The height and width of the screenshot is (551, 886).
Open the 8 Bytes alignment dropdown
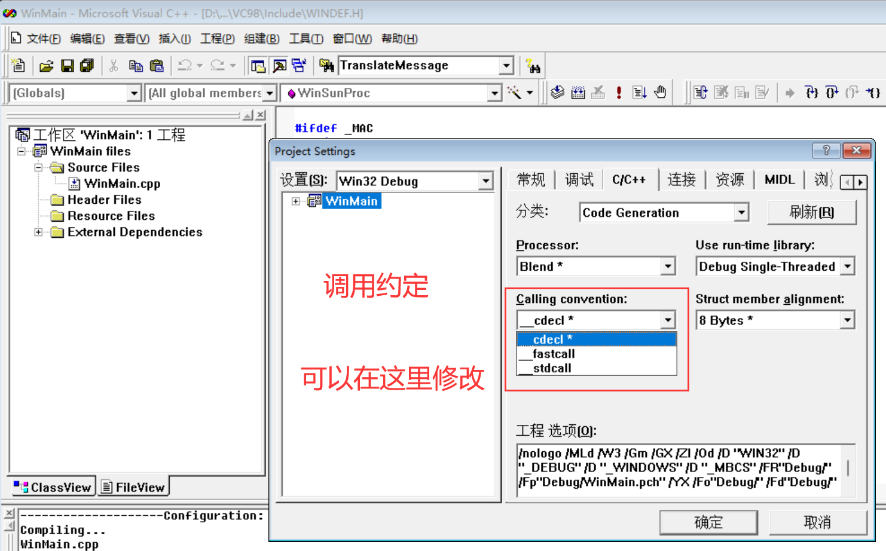pyautogui.click(x=848, y=320)
